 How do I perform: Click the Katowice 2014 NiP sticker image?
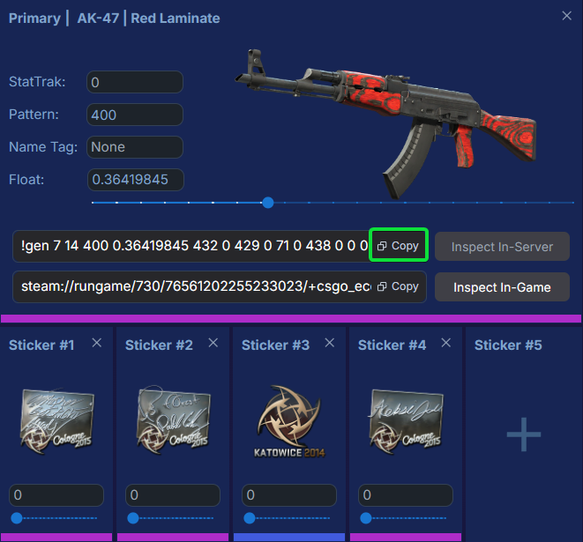[289, 421]
